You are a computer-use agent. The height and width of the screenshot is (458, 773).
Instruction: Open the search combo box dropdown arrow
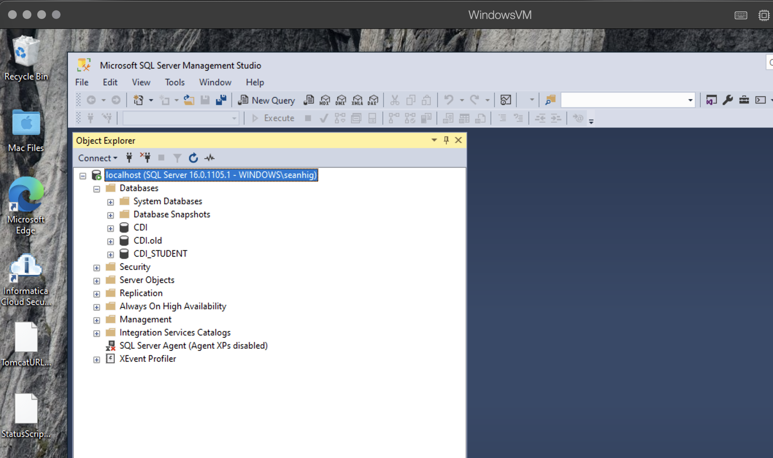click(x=690, y=100)
